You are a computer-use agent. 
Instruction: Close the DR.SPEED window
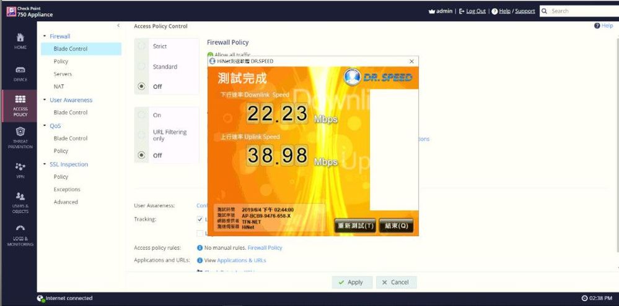click(412, 61)
